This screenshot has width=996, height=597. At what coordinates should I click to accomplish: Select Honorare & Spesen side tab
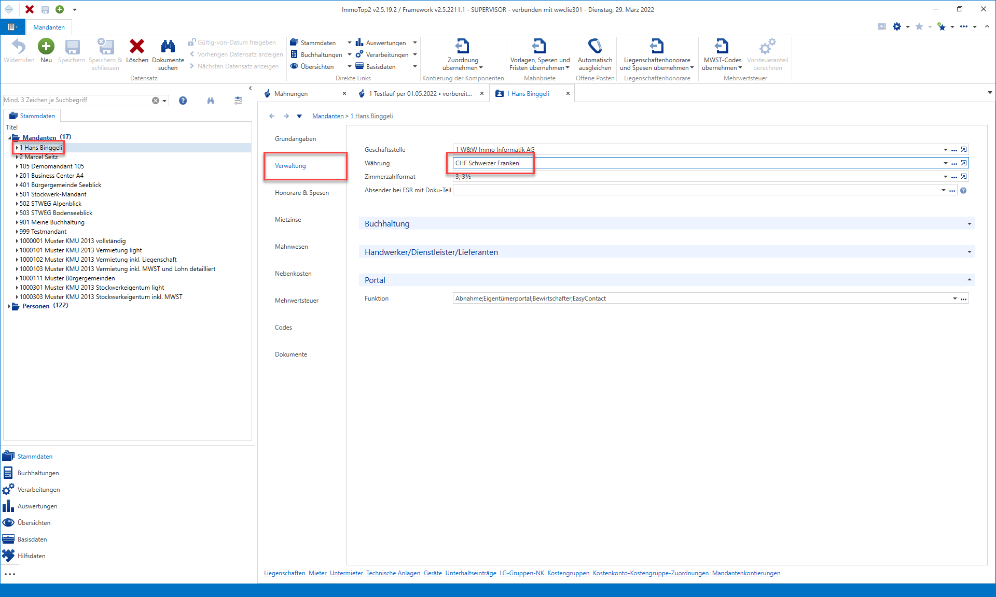click(x=302, y=193)
